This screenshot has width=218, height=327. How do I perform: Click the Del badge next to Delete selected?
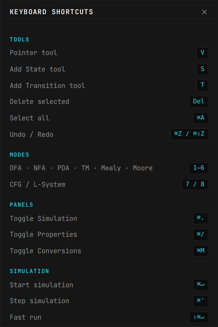click(x=198, y=102)
